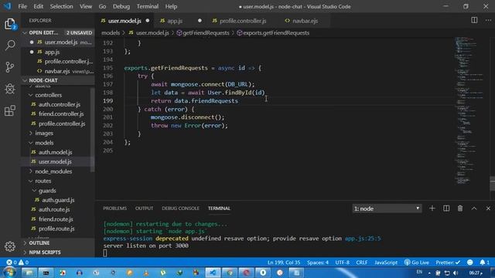Open the app.js:25:5 link in terminal
Viewport: 495px width, 278px height.
(x=363, y=239)
